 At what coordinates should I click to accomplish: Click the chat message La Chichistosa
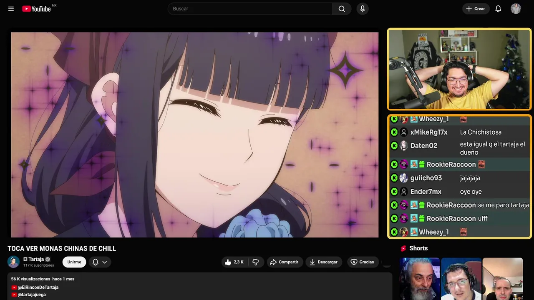[481, 132]
